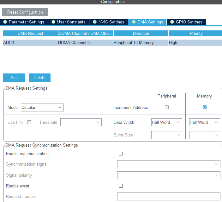Screen dimensions: 222x202
Task: Sort by the DMA Request column header
Action: (30, 33)
